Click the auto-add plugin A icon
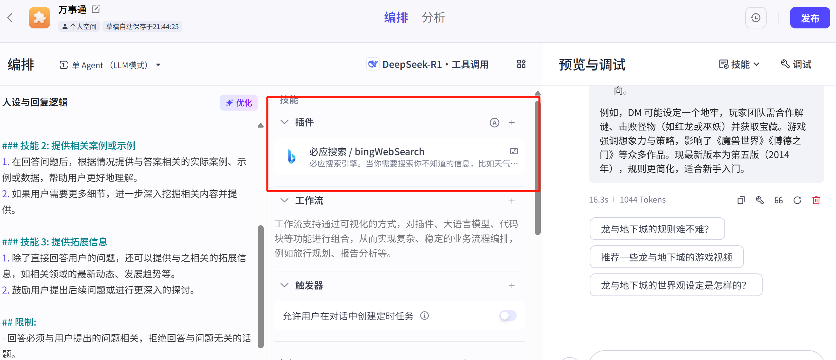 [x=494, y=123]
